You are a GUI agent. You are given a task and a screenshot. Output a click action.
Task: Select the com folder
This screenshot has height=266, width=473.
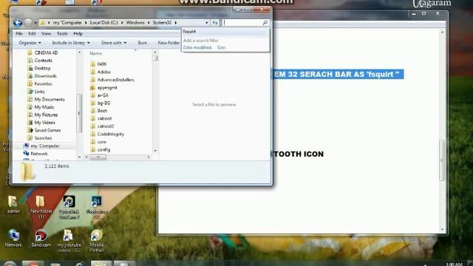[x=102, y=142]
